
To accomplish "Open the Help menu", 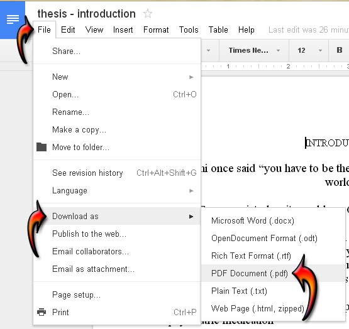I will 246,30.
